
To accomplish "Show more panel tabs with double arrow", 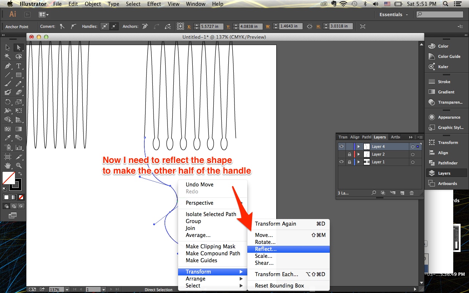I will (x=411, y=137).
